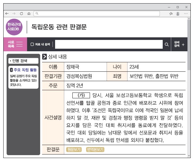Viewport: 194px width, 160px height.
Task: Click the magnifier search icon
Action: [x=167, y=44]
